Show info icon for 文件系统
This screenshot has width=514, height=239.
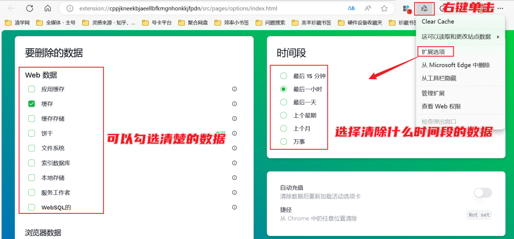[x=234, y=148]
